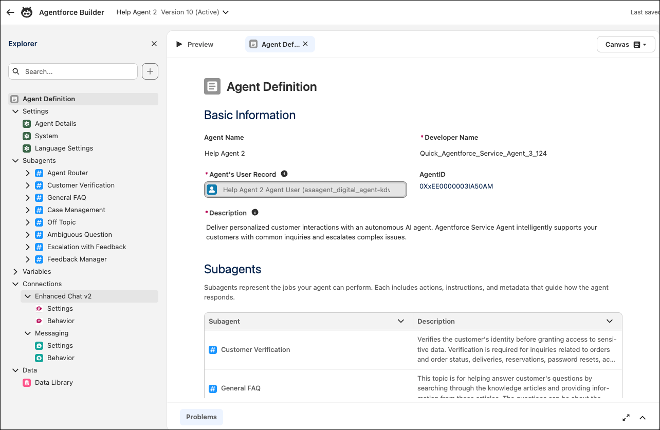Expand Escalation with Feedback subagent node
The width and height of the screenshot is (660, 430).
[28, 247]
